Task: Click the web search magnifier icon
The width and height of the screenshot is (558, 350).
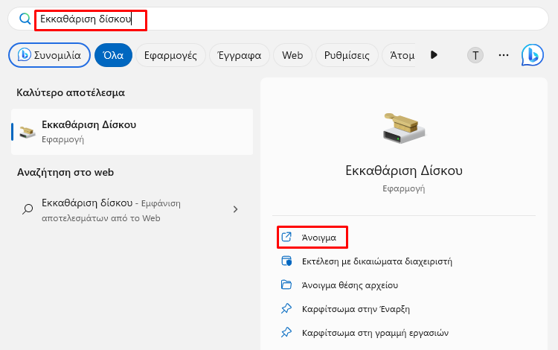Action: click(x=28, y=209)
